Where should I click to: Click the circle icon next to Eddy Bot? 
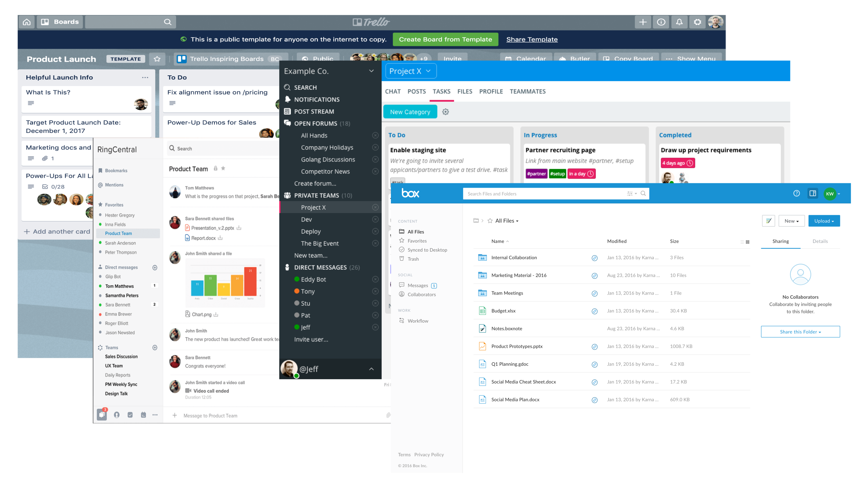[375, 279]
